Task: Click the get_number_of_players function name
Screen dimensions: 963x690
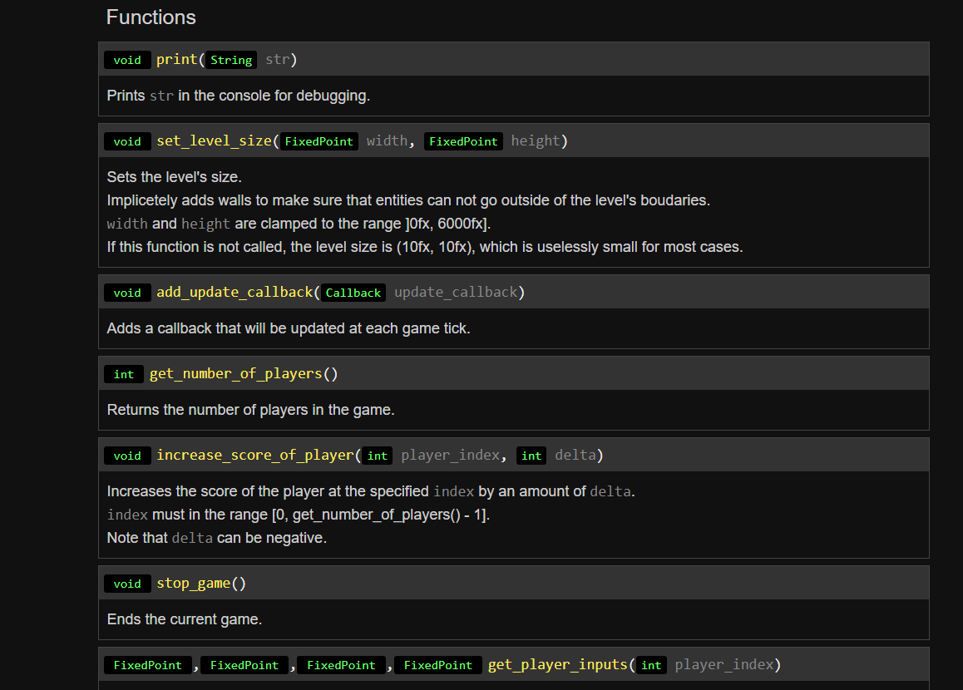Action: (235, 374)
